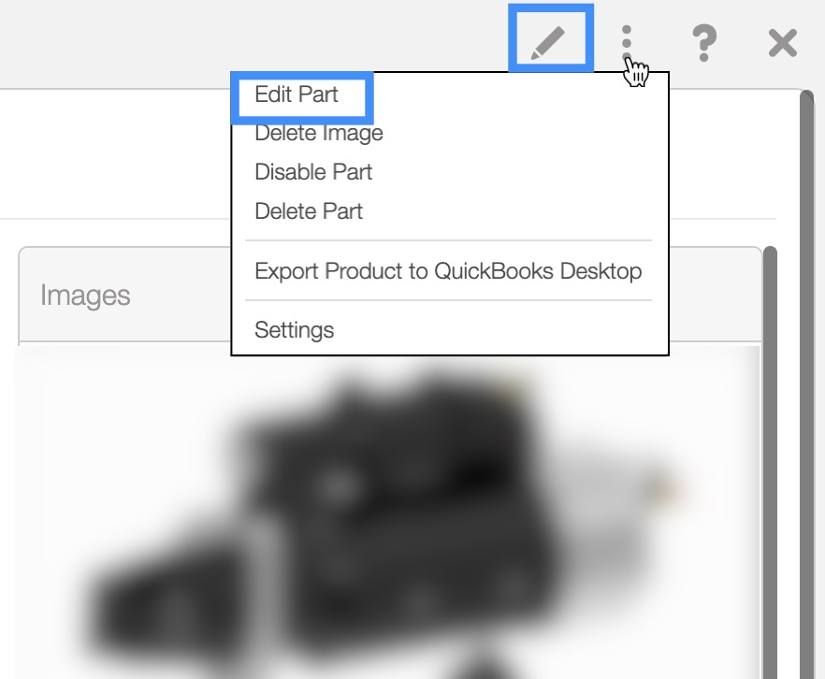Viewport: 825px width, 679px height.
Task: Click Delete Part in the options menu
Action: coord(309,211)
